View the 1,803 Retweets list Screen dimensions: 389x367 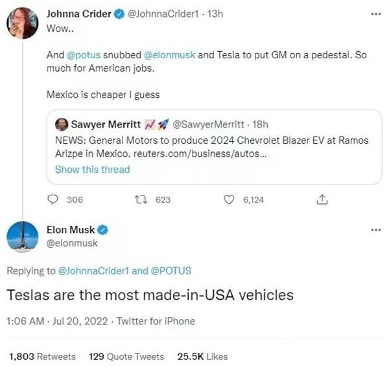click(42, 357)
